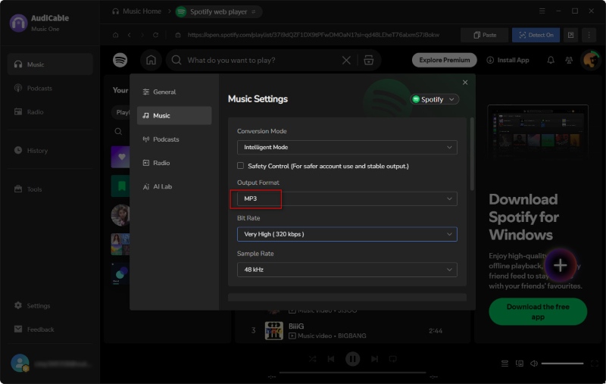Screen dimensions: 606x384
Task: Open the History page
Action: click(x=50, y=150)
